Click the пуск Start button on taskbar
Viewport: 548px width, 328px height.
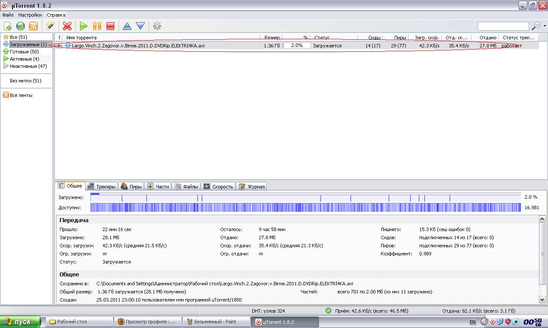[21, 322]
